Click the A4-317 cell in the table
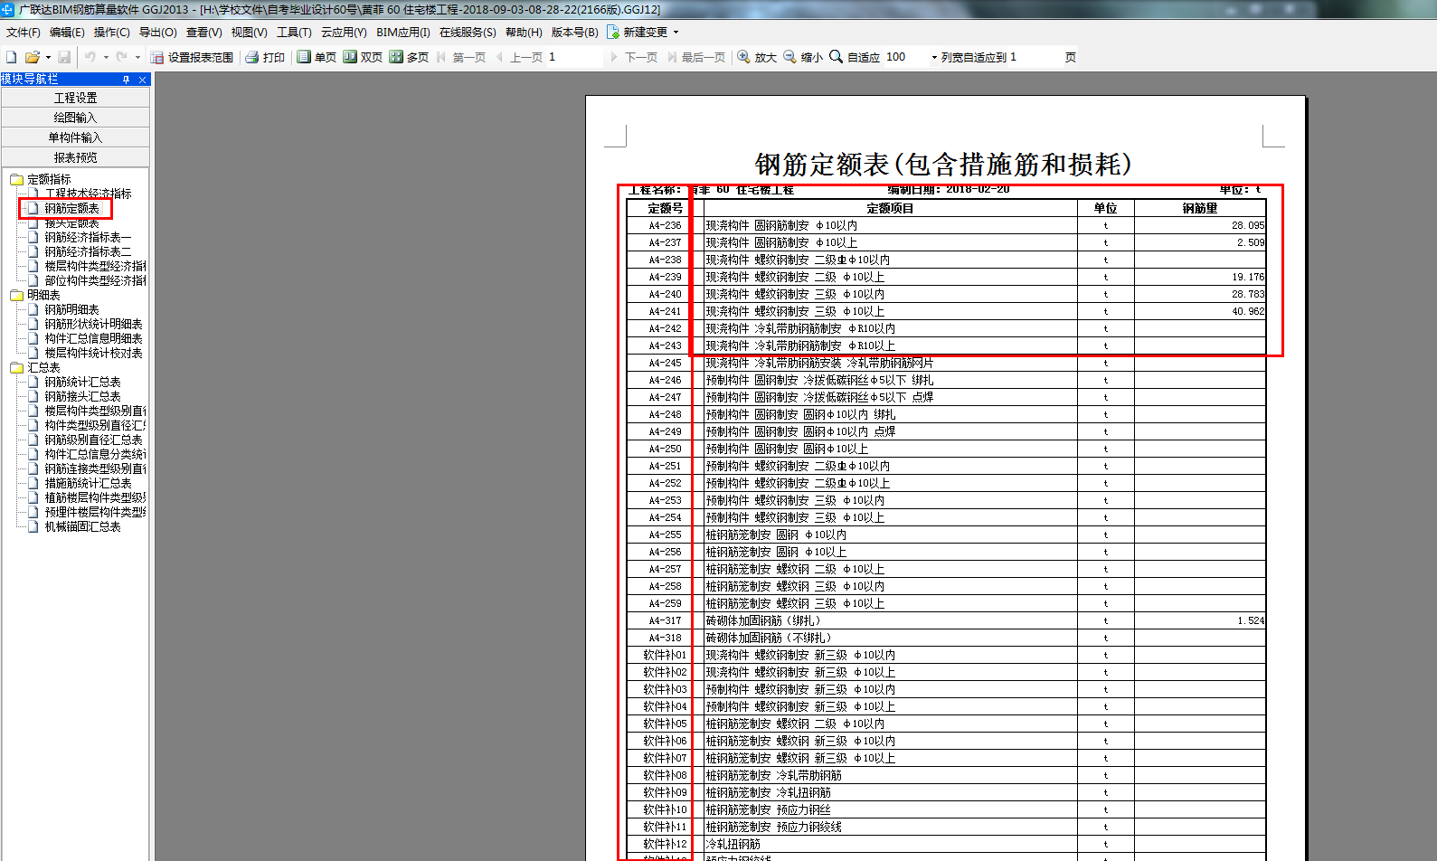 [x=665, y=620]
